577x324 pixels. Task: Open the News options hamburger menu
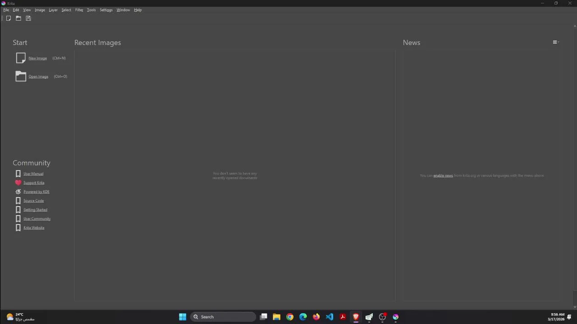pyautogui.click(x=555, y=42)
